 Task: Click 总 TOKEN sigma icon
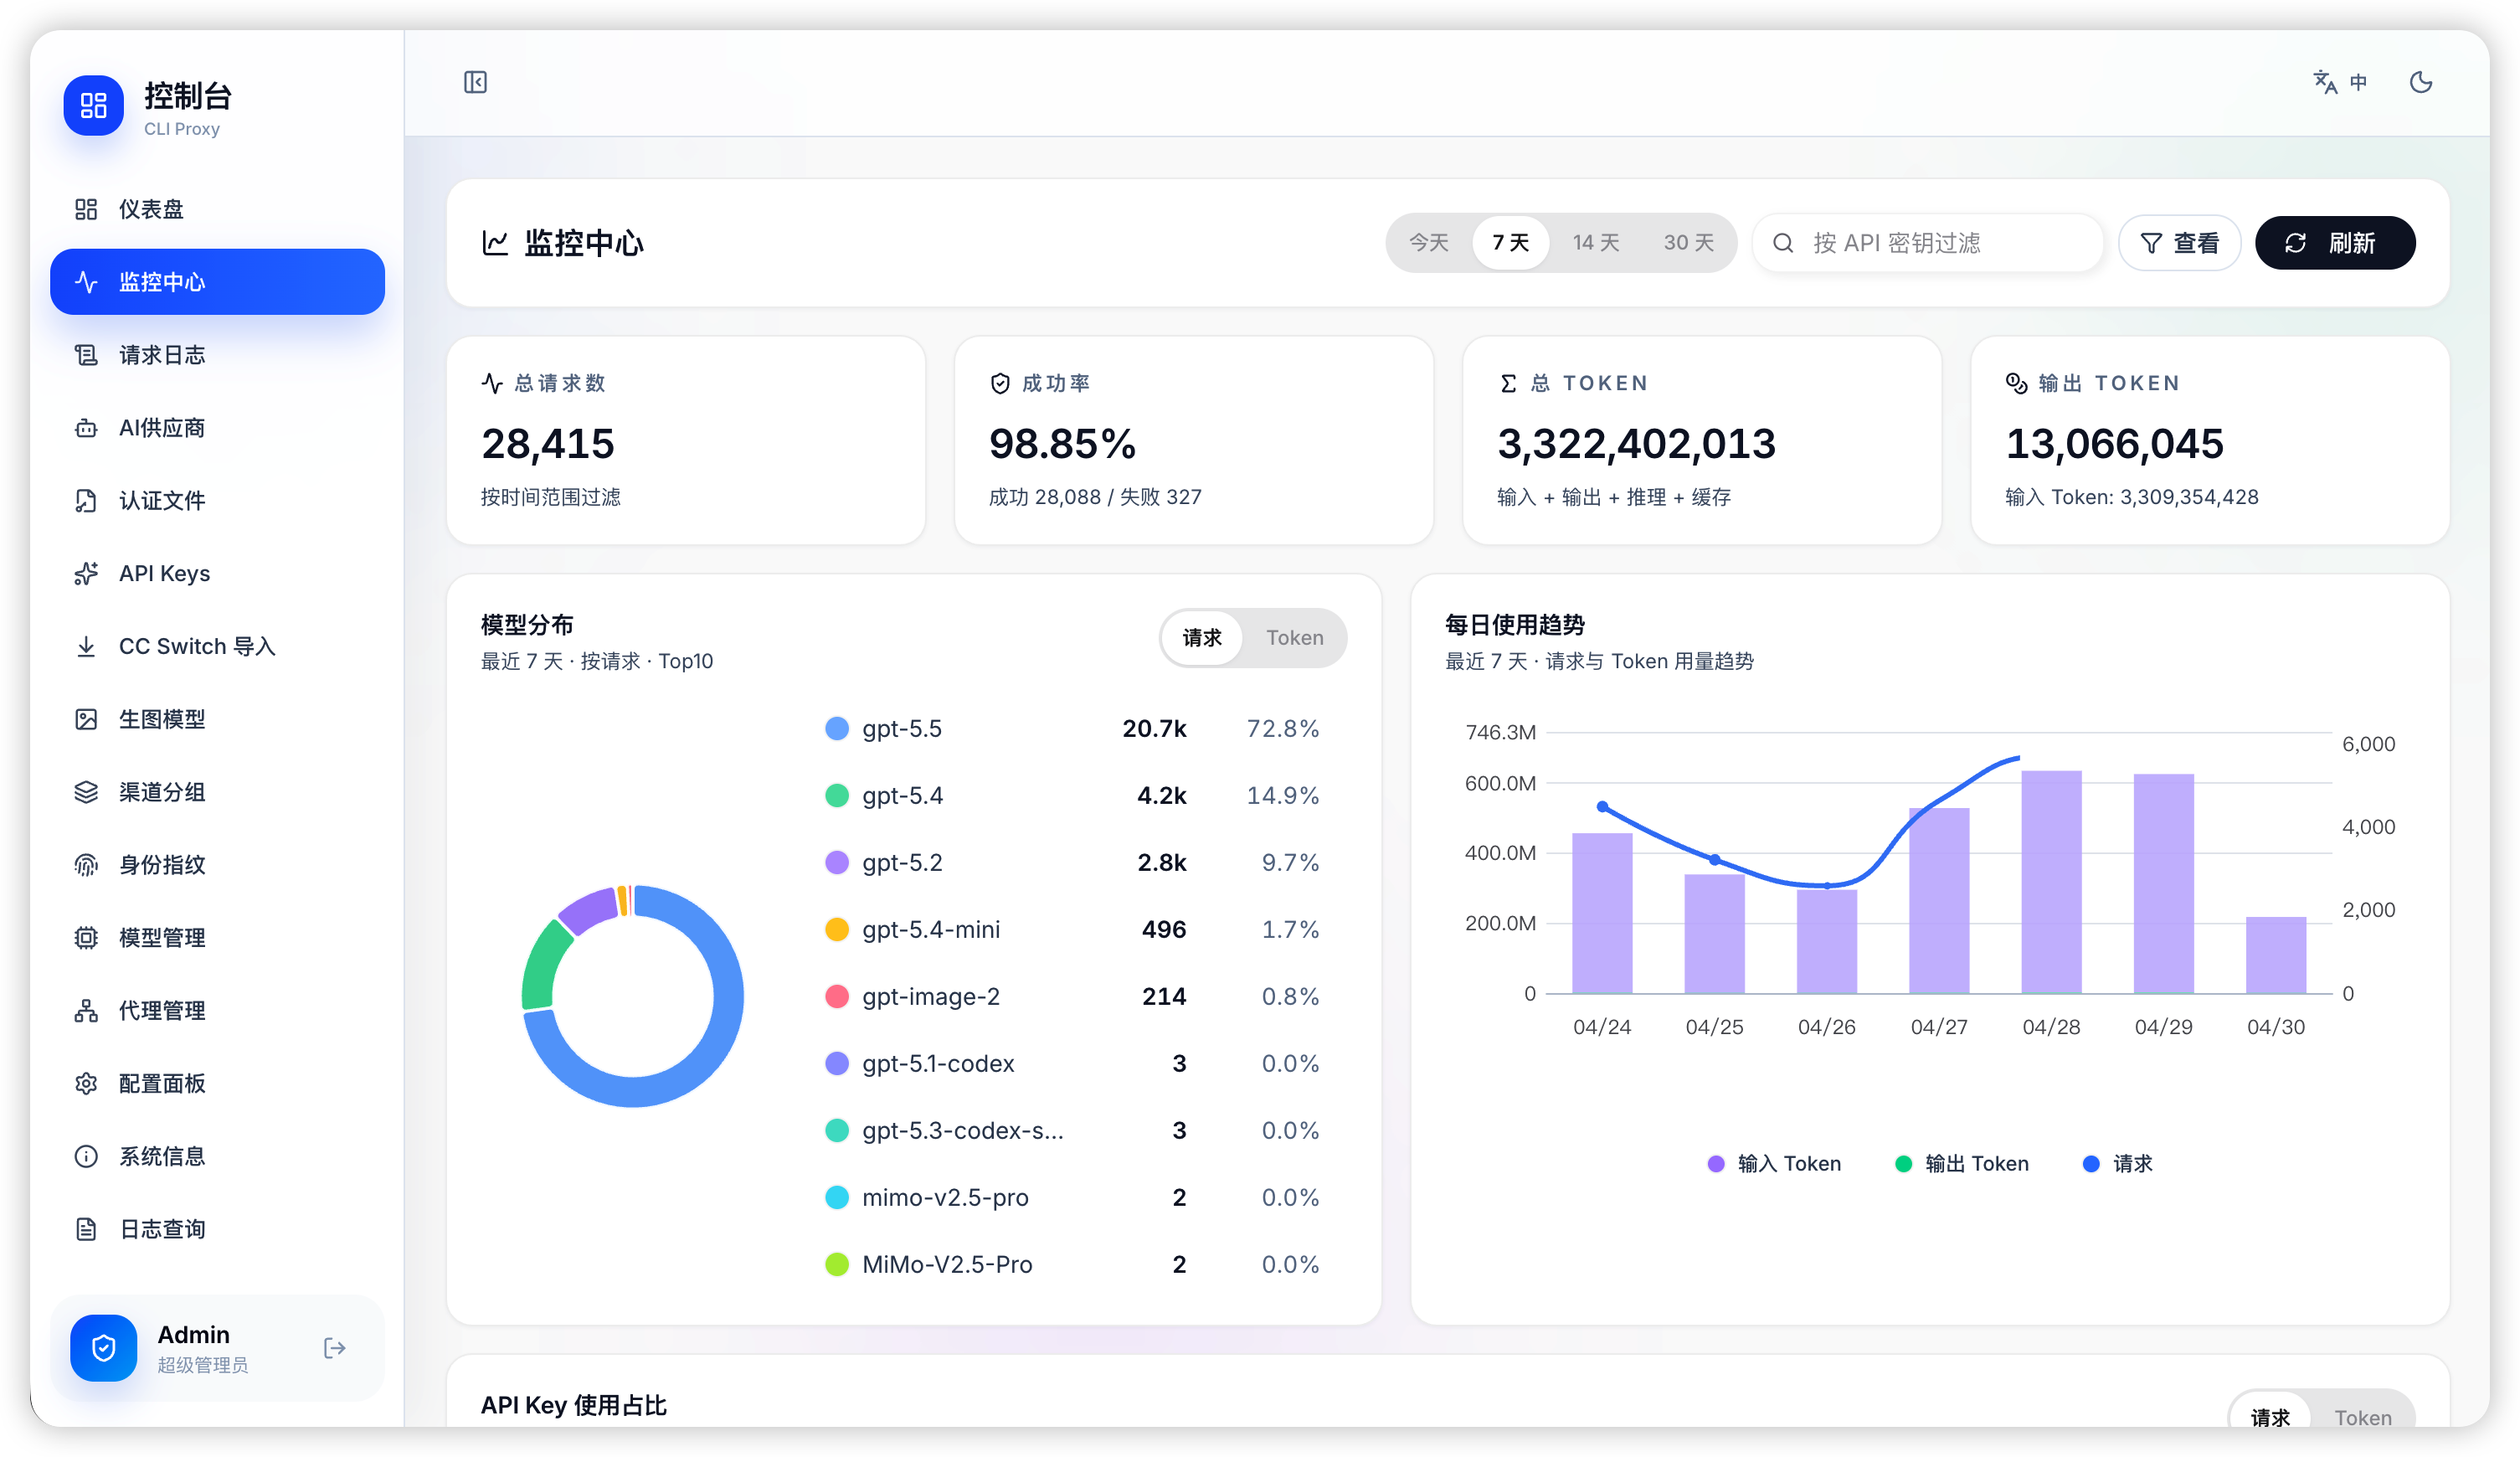[x=1508, y=383]
